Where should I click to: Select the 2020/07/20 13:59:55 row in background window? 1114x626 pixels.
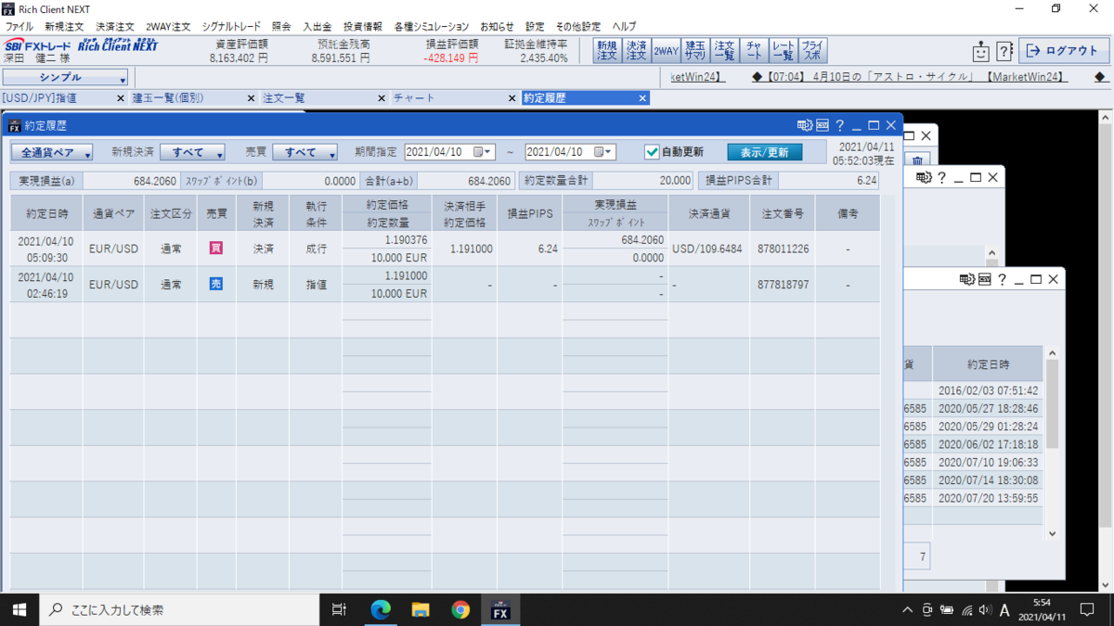pyautogui.click(x=975, y=498)
